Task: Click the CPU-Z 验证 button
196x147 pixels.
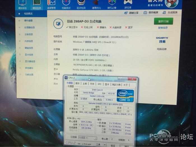Action: [113, 145]
